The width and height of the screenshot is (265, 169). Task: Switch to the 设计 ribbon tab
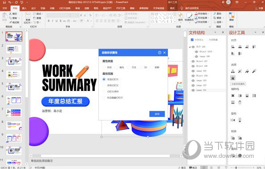[34, 8]
